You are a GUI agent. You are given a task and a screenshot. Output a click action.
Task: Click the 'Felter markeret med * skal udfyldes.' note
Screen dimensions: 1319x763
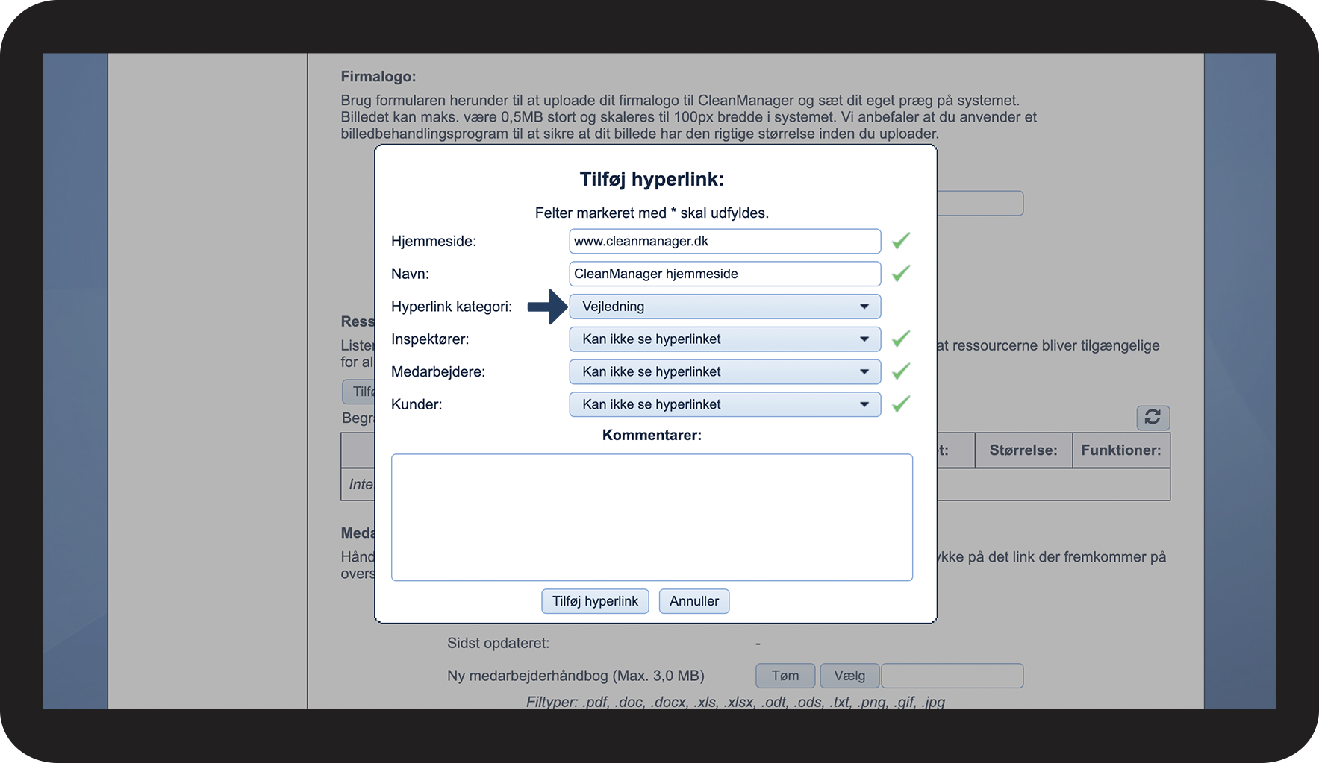tap(652, 213)
